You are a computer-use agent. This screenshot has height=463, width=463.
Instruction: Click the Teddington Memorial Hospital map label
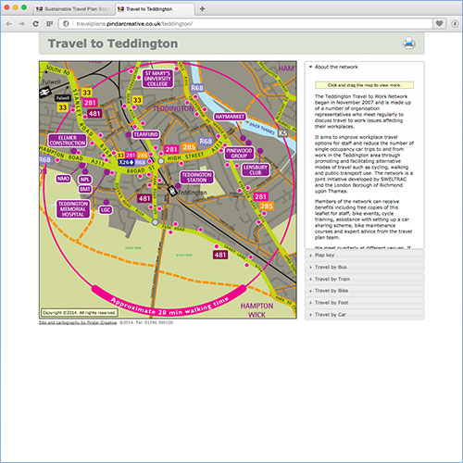point(73,209)
